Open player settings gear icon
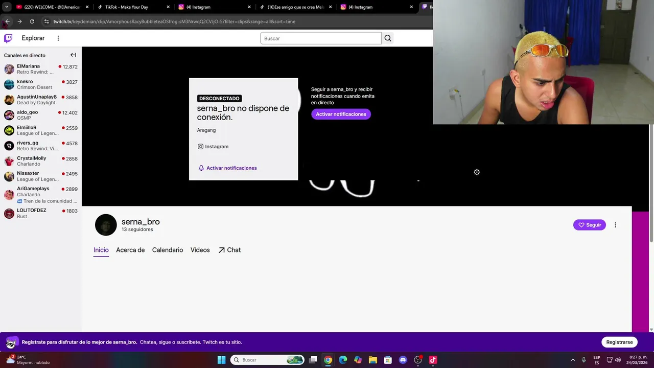 coord(477,172)
